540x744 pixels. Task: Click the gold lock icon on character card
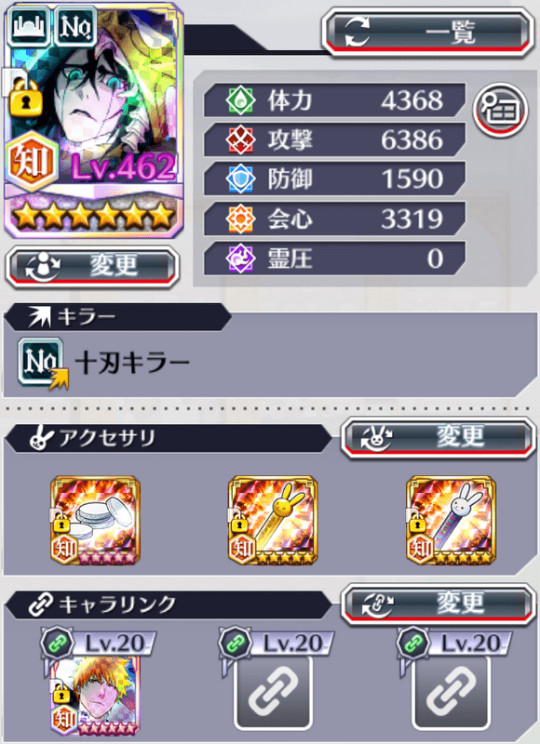point(26,100)
